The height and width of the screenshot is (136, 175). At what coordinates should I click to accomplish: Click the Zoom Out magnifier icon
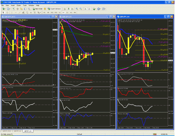pyautogui.click(x=81, y=9)
